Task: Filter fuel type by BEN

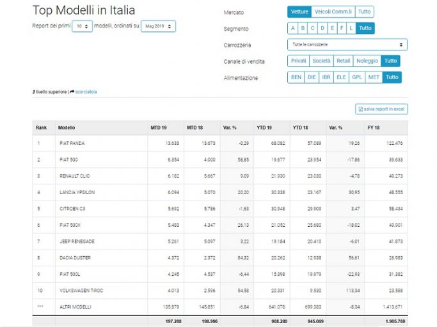Action: (296, 77)
